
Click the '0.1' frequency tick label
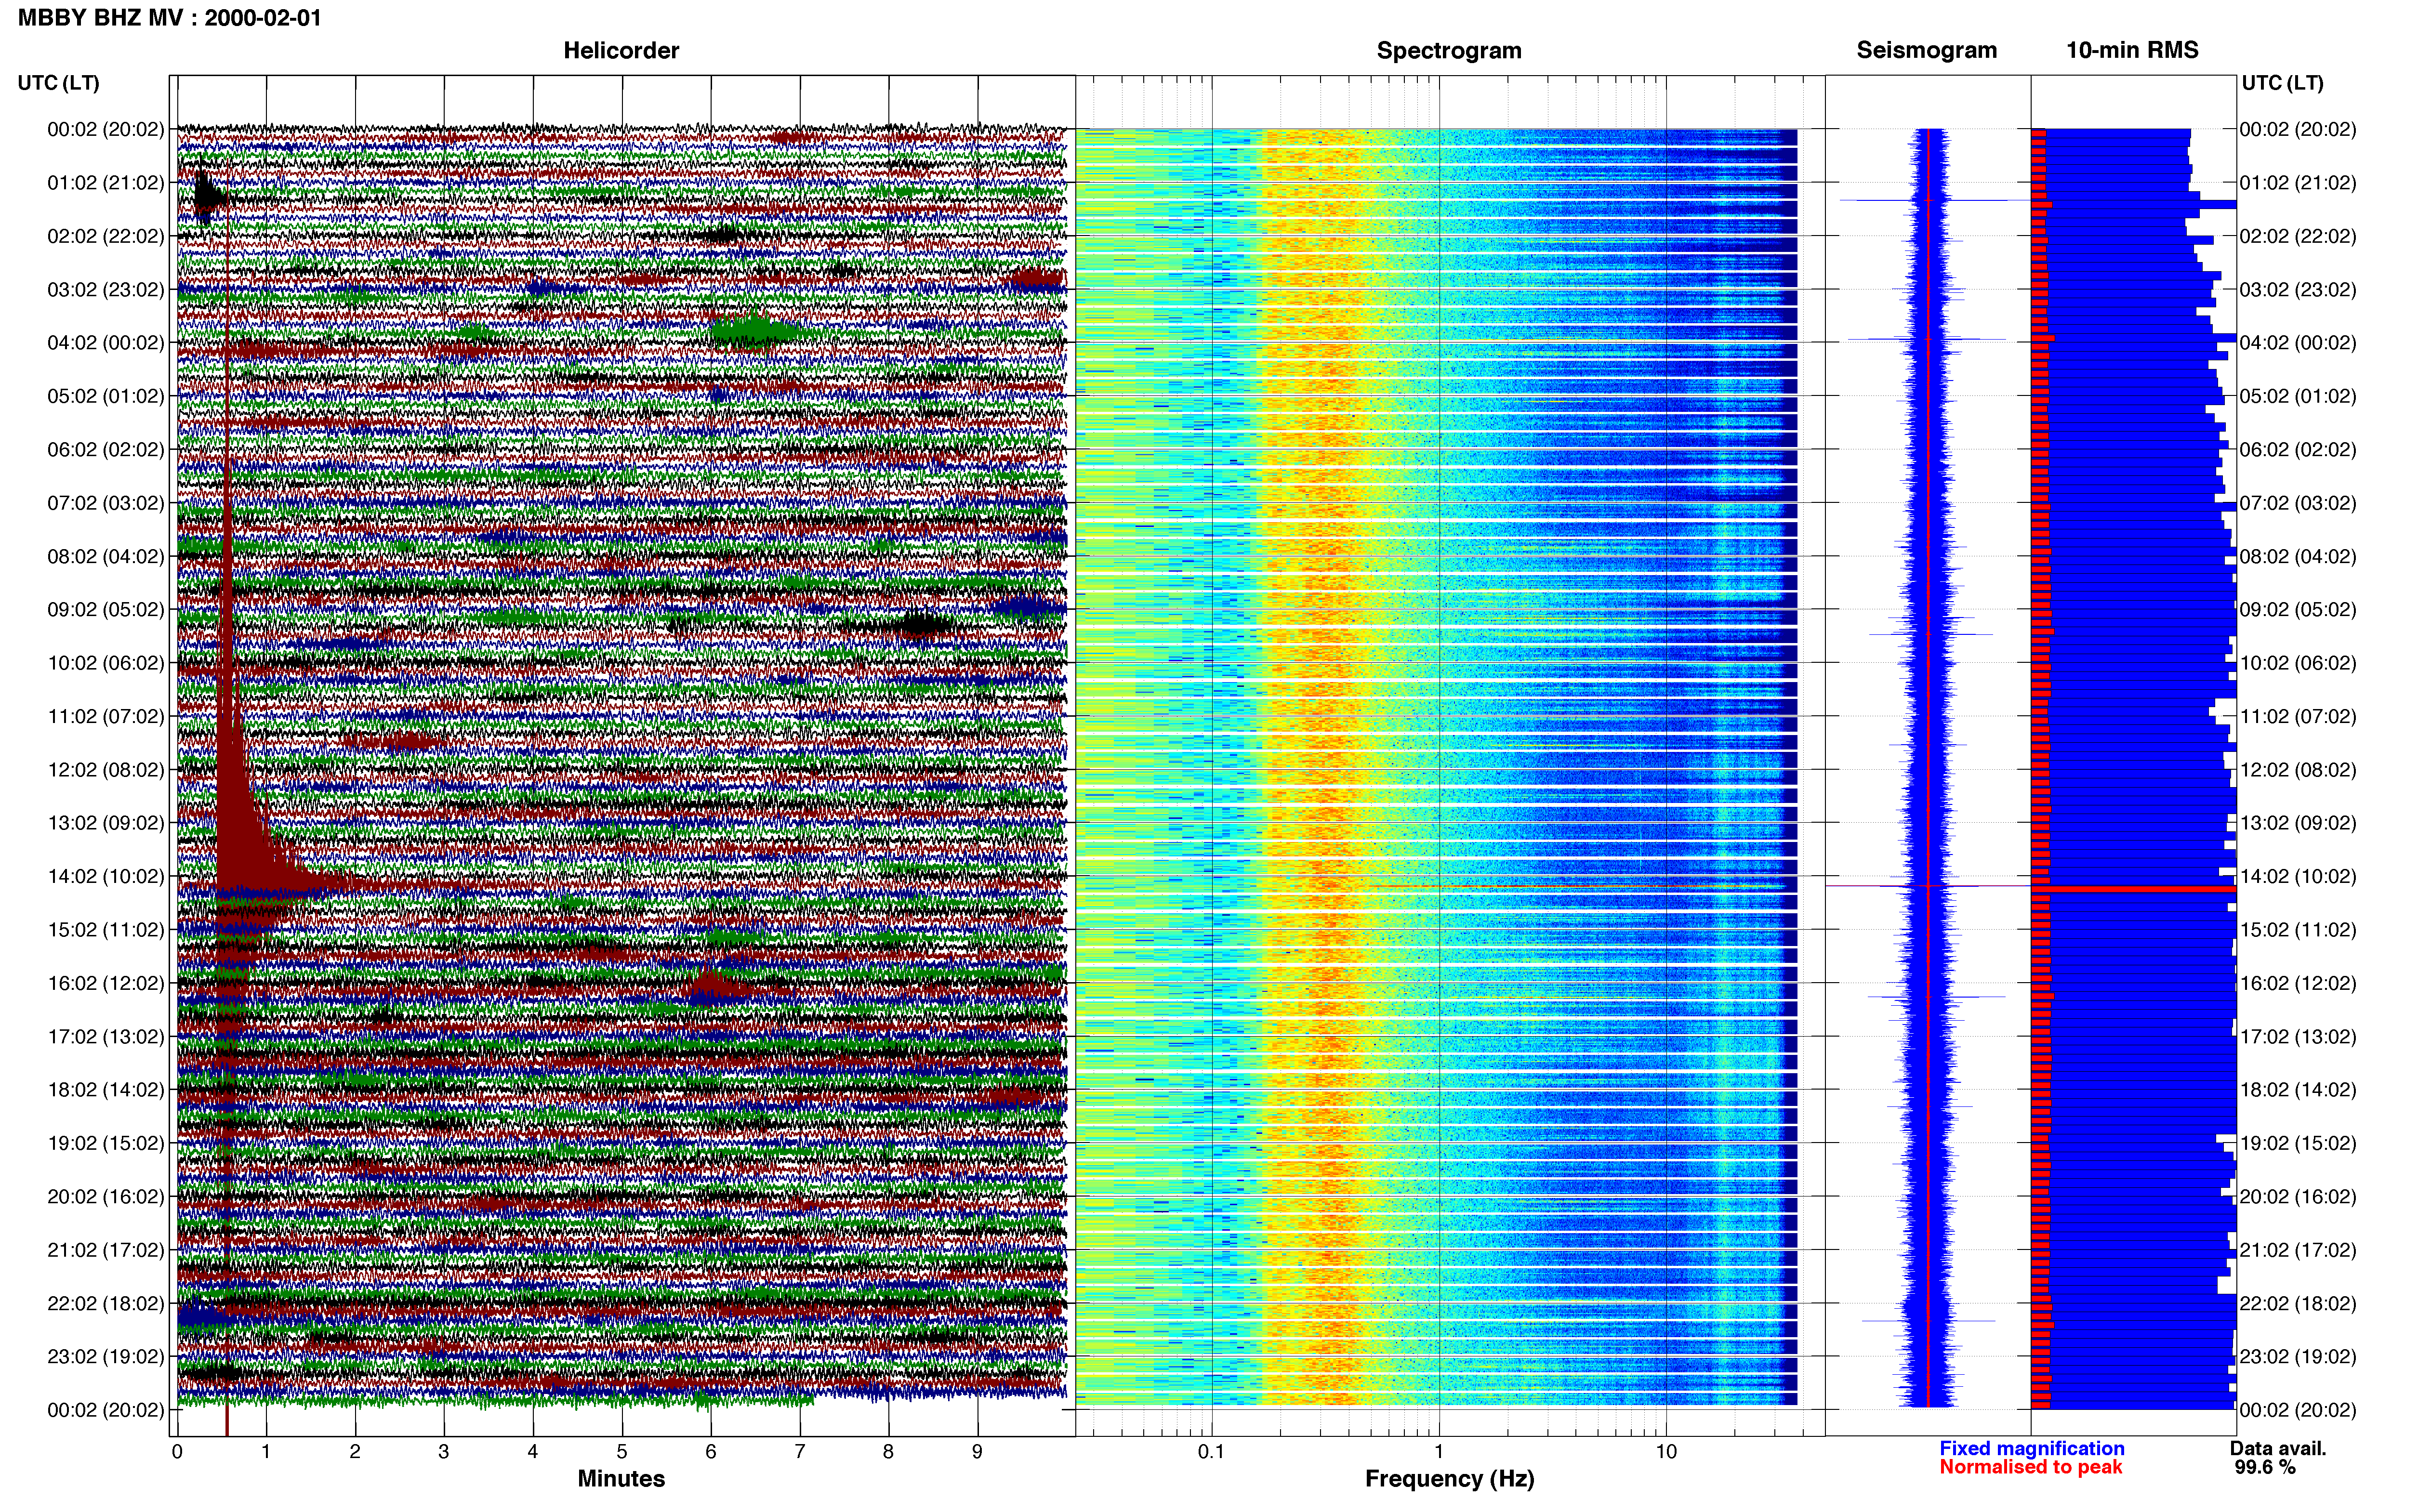coord(1211,1452)
